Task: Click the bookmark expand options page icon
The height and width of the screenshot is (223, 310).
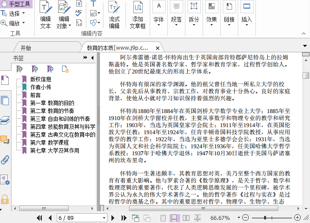Action: pyautogui.click(x=65, y=69)
